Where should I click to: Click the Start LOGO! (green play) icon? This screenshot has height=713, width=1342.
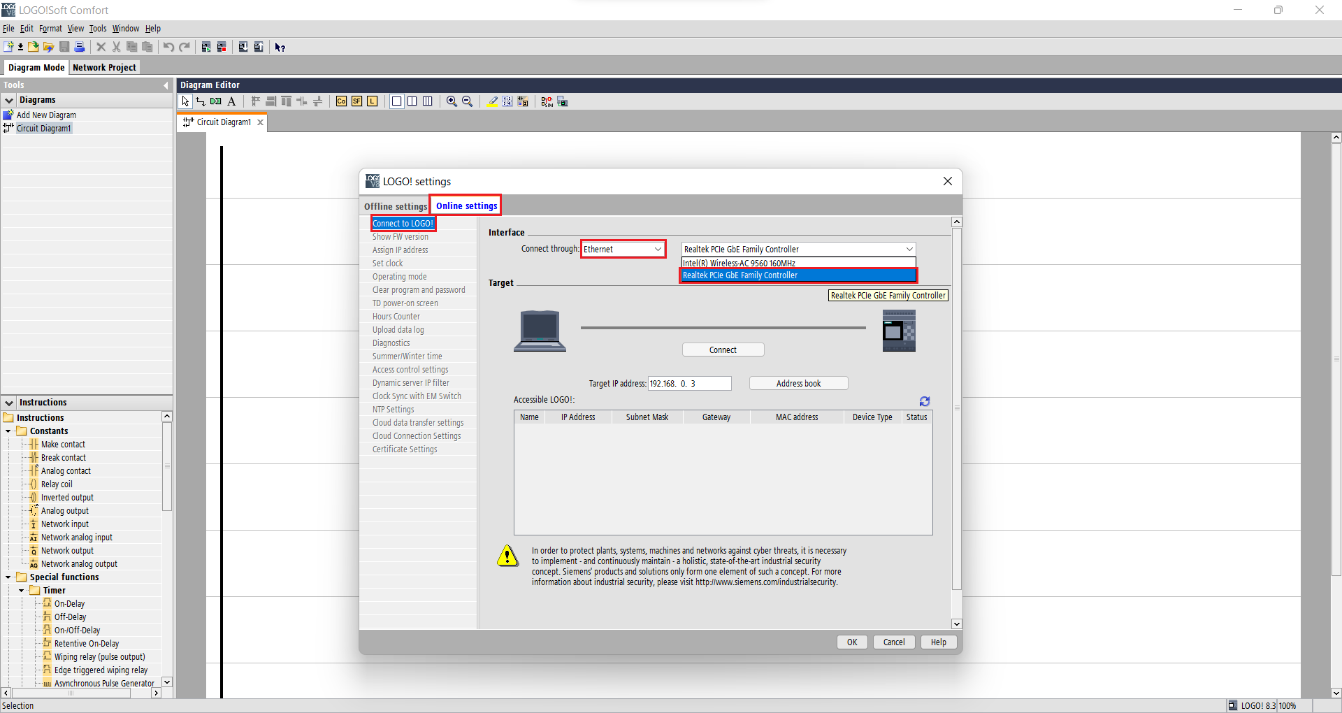coord(206,47)
